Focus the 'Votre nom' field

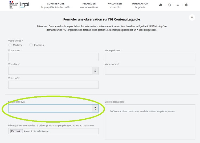(54, 57)
